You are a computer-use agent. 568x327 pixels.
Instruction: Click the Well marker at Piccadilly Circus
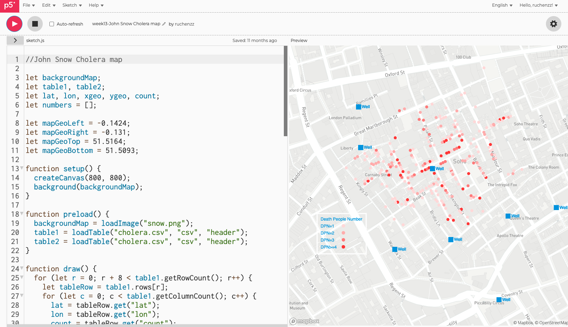pos(499,300)
